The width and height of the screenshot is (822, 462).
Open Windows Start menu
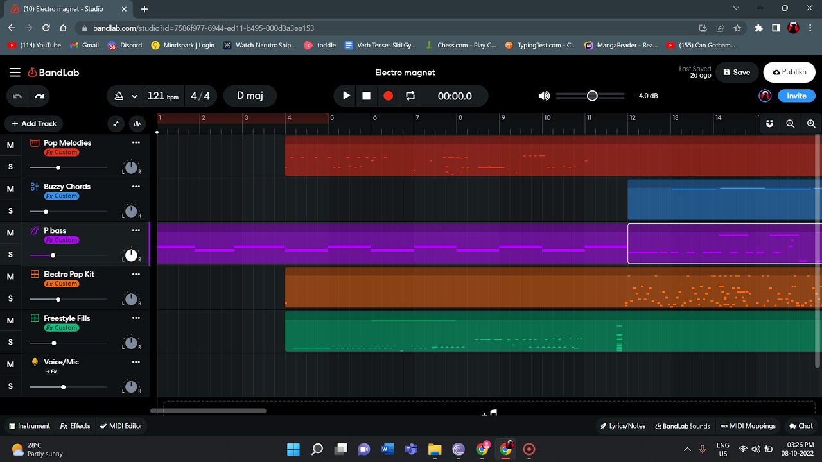coord(293,449)
